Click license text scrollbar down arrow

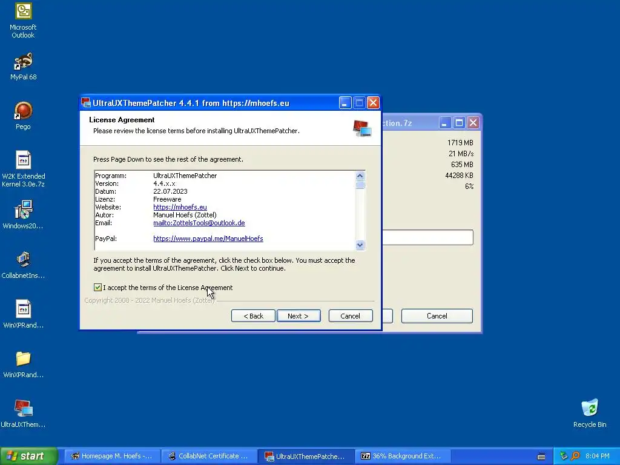click(x=360, y=245)
